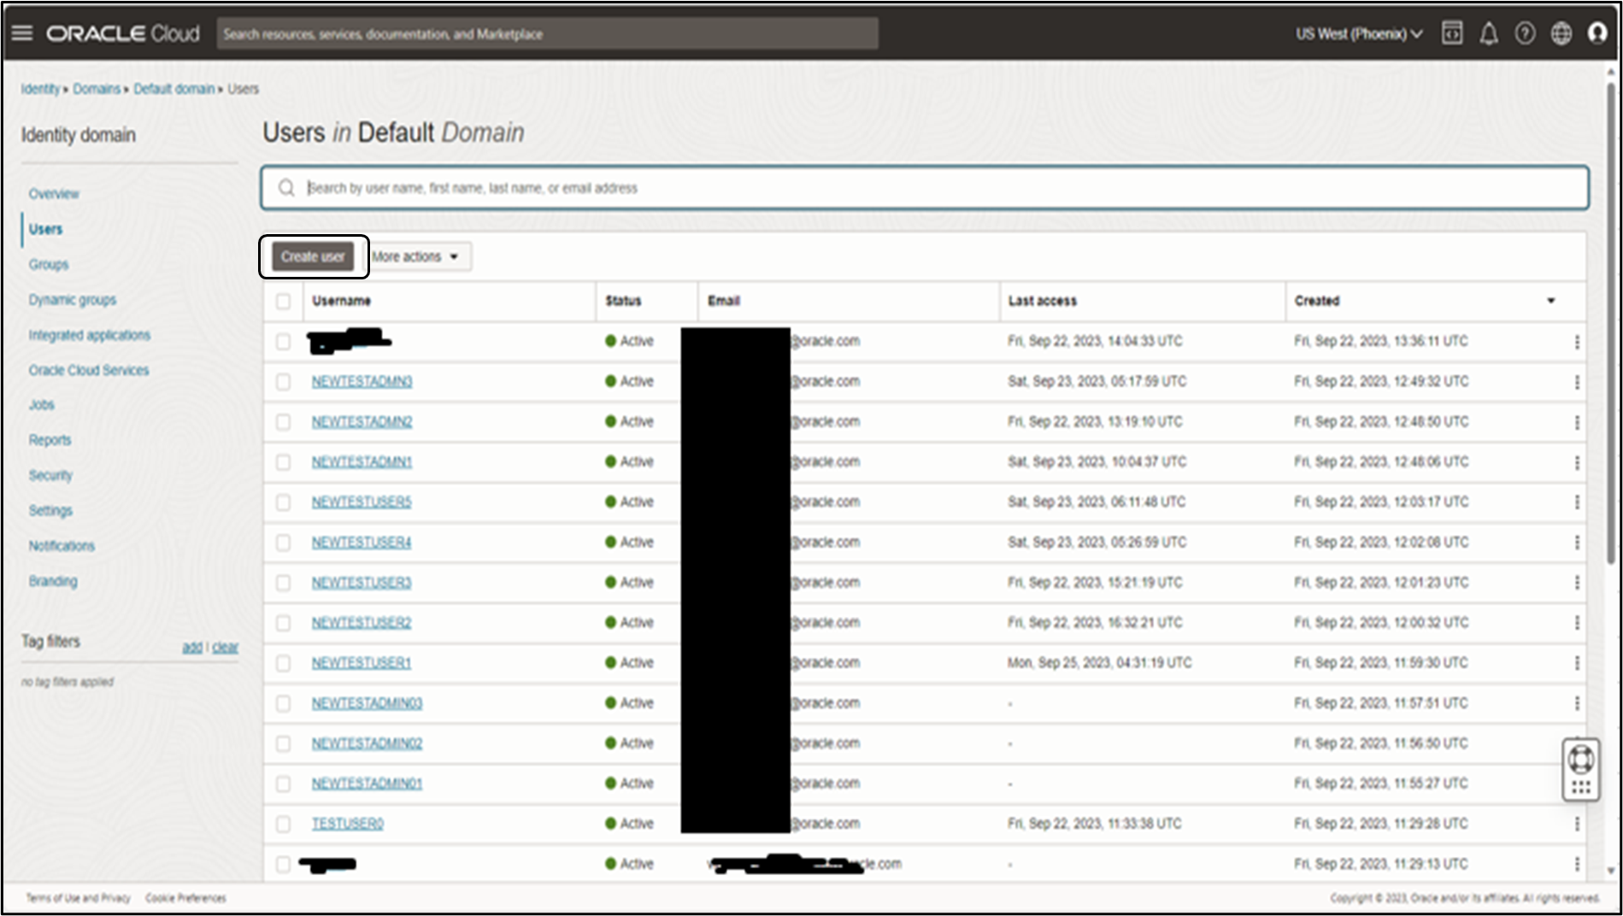
Task: Follow the Identity breadcrumb link
Action: click(x=40, y=89)
